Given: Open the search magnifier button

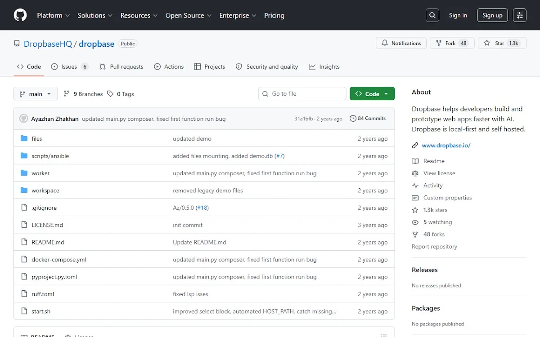Looking at the screenshot, I should 432,15.
